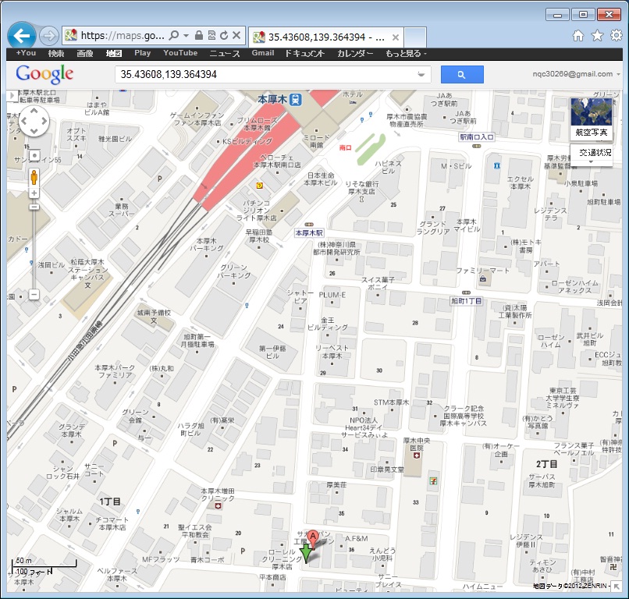Click the 厚木市農協農産物直売所 map label
629x599 pixels.
tap(407, 120)
